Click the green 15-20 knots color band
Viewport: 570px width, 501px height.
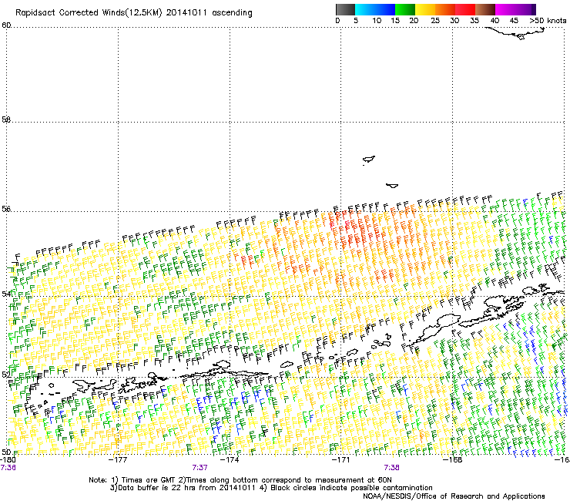(405, 9)
